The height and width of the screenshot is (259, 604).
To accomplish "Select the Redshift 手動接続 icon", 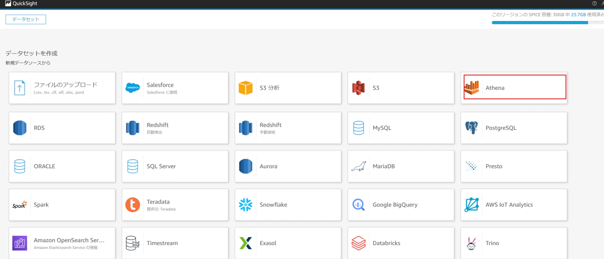I will (x=246, y=128).
